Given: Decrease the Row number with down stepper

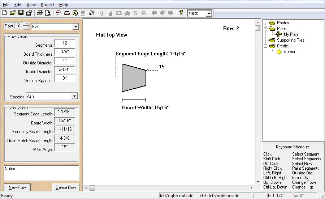Looking at the screenshot, I should click(x=26, y=28).
